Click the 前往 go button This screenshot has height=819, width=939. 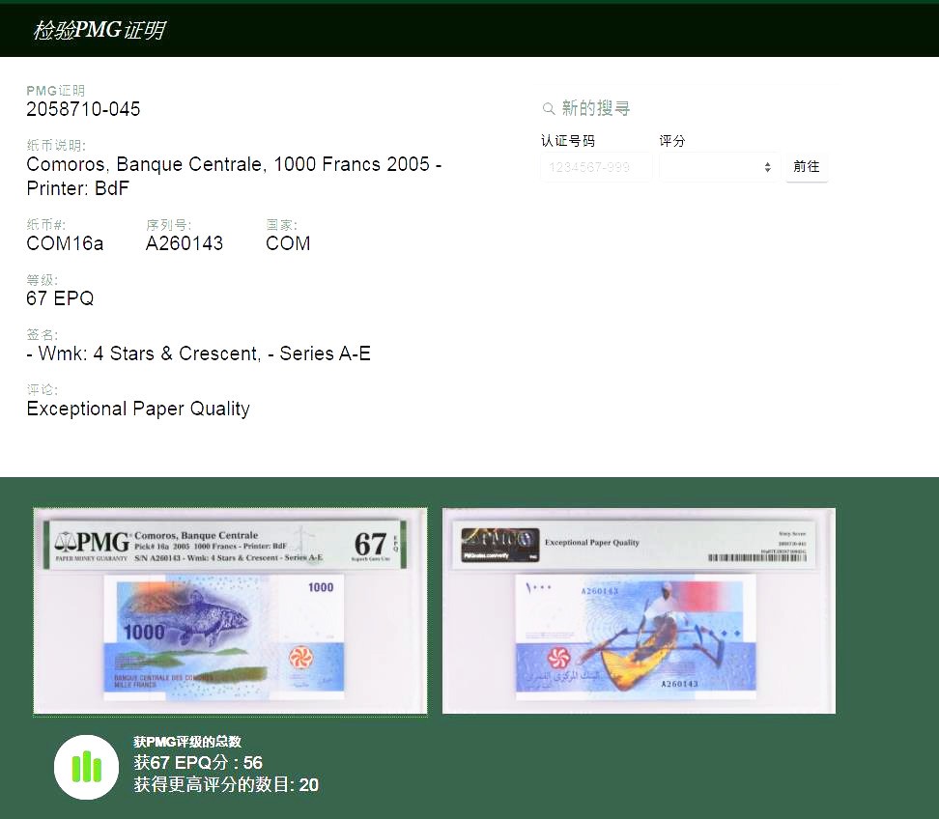pyautogui.click(x=807, y=166)
